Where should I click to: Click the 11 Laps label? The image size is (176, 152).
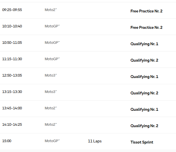[x=95, y=141]
